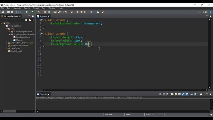This screenshot has width=213, height=120.
Task: Click the New Java Class icon
Action: pyautogui.click(x=49, y=12)
